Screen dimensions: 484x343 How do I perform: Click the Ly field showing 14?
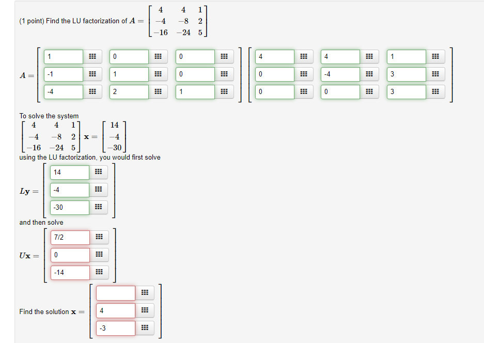[x=69, y=172]
